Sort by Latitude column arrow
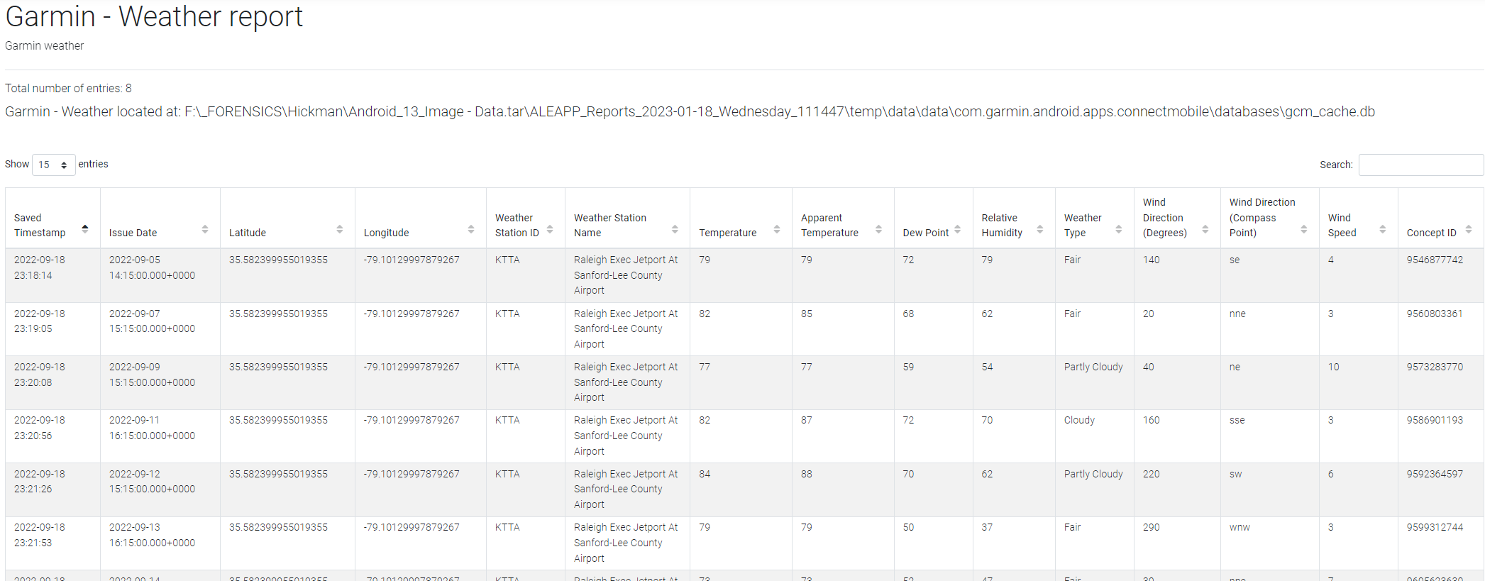The width and height of the screenshot is (1485, 581). tap(340, 228)
